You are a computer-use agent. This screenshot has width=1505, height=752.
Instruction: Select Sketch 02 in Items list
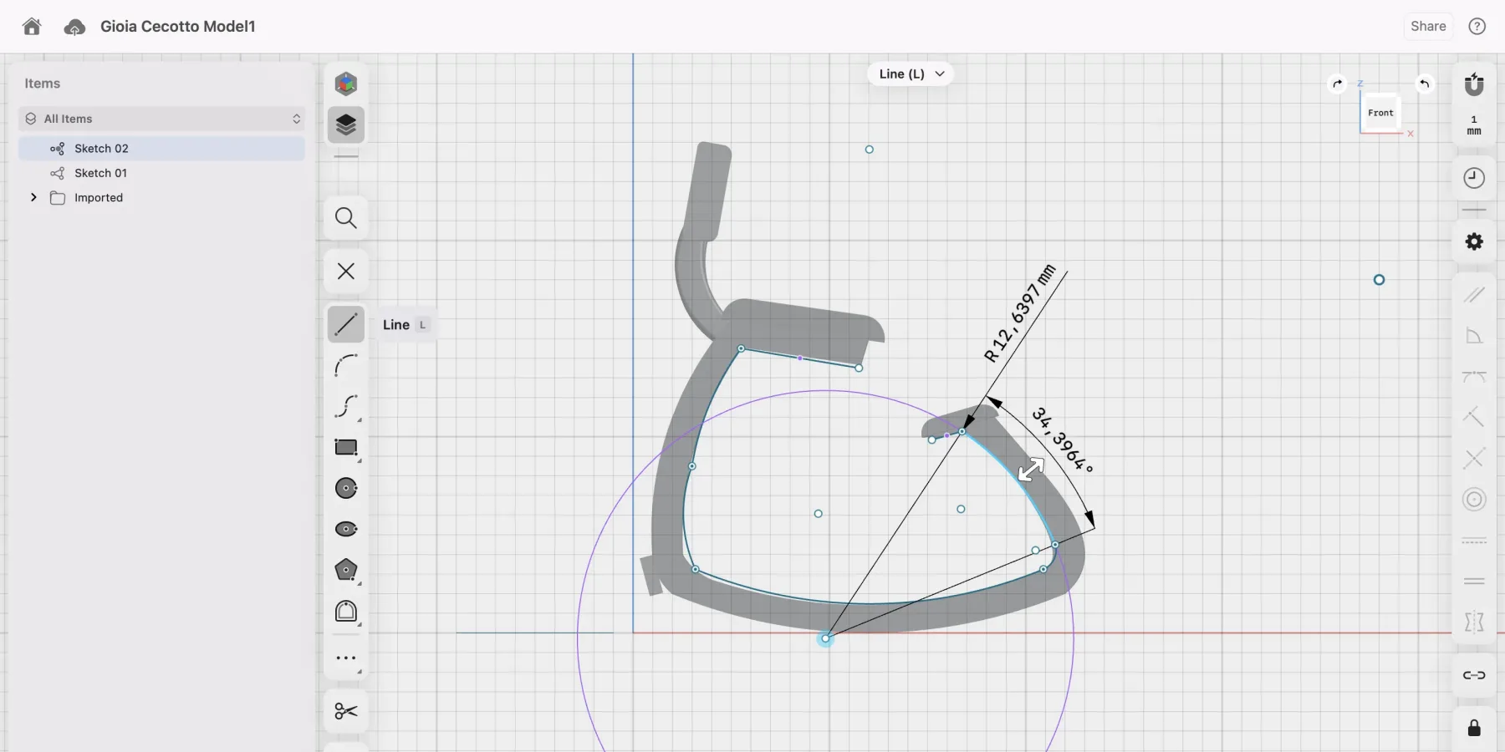(101, 149)
